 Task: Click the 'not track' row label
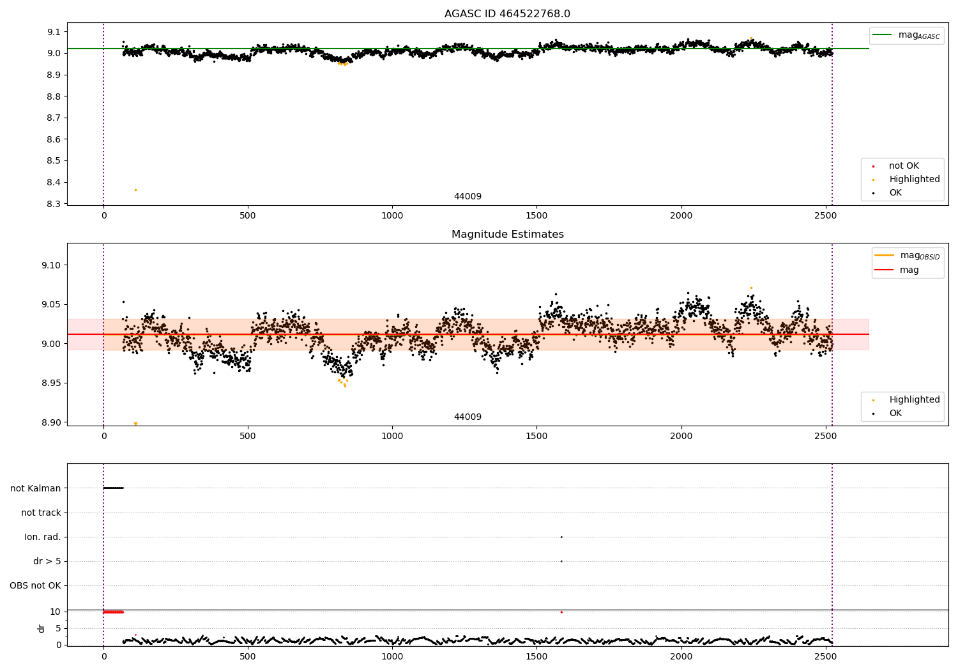(x=41, y=513)
